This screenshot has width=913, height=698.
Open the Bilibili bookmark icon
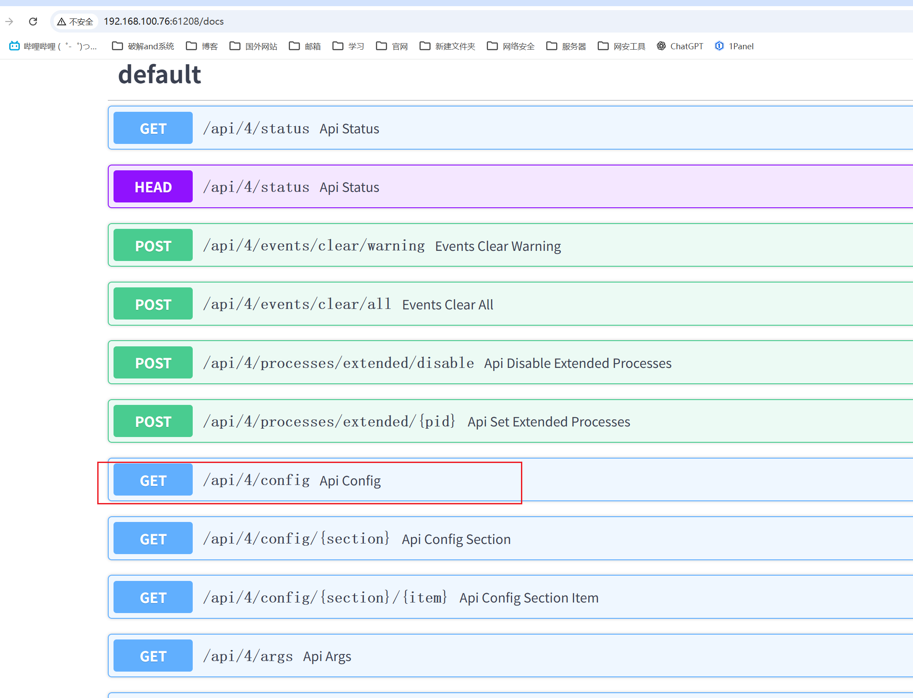15,46
